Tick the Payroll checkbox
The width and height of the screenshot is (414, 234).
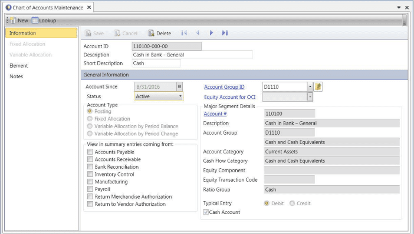coord(90,189)
